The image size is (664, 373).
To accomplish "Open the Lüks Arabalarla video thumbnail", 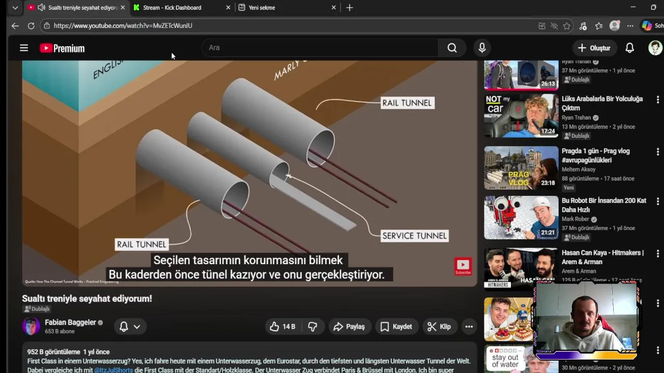I will pos(521,116).
